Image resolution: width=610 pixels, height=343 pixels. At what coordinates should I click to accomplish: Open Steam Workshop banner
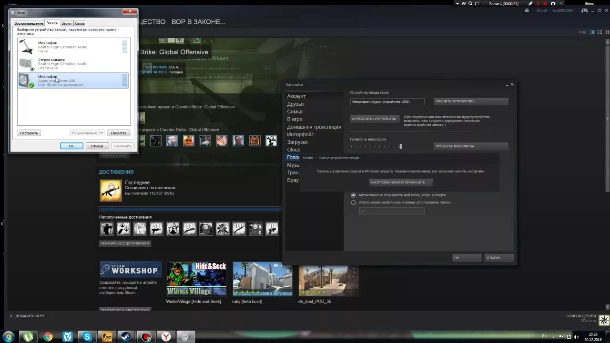[x=131, y=270]
